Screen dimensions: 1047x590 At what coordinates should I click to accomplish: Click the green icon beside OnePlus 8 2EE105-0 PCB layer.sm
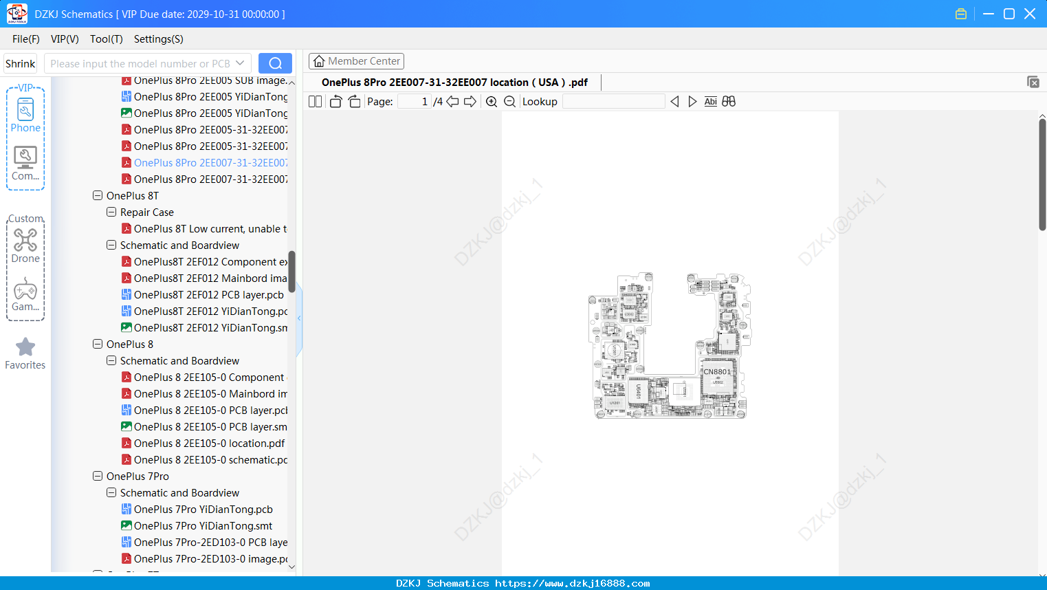click(x=126, y=426)
